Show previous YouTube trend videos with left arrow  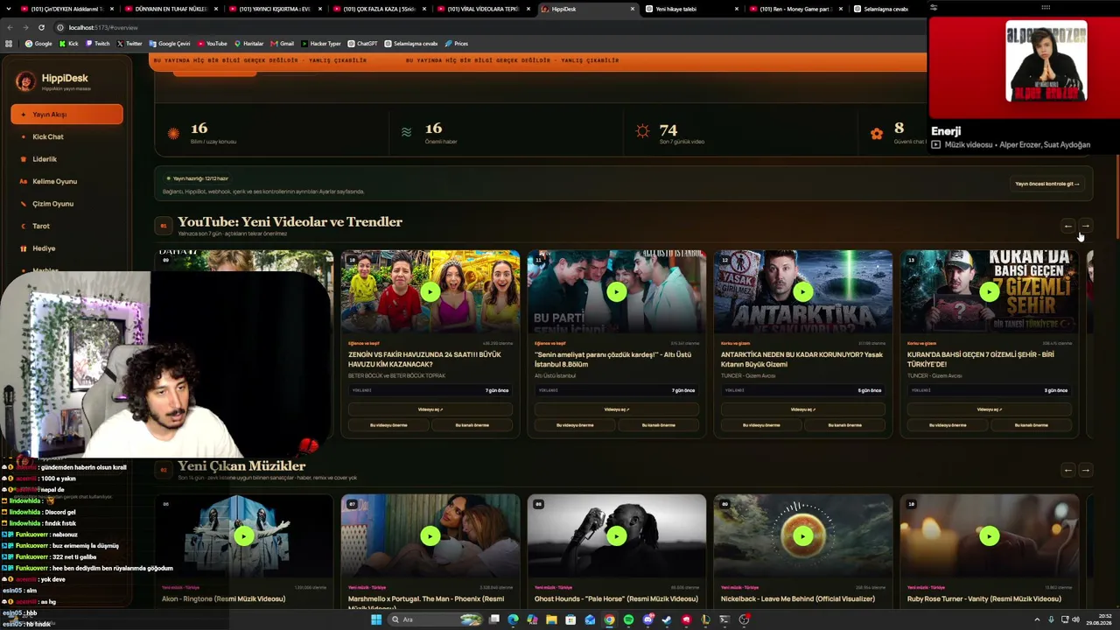click(1067, 226)
